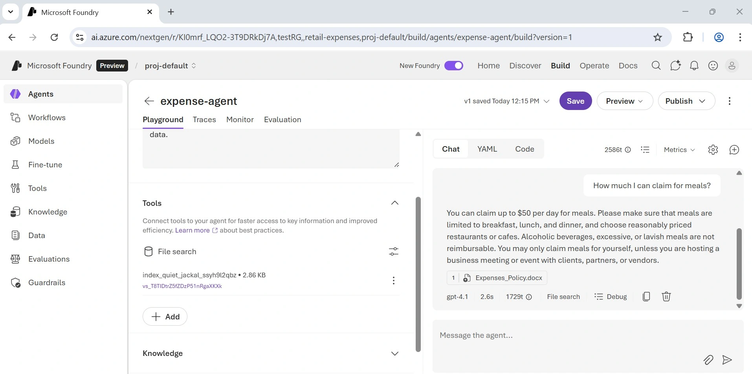The width and height of the screenshot is (752, 374).
Task: Start a new chat
Action: [734, 150]
